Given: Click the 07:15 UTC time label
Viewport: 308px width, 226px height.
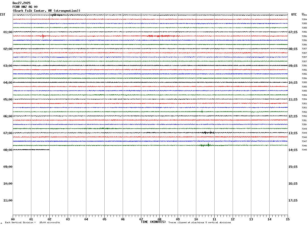Looking at the screenshot, I should (293, 32).
